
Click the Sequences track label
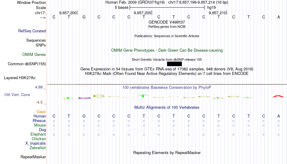(36, 40)
